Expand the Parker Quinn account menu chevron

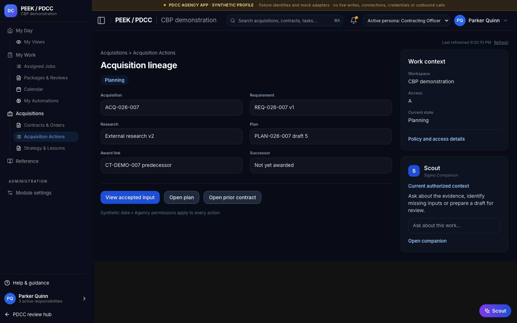click(506, 20)
